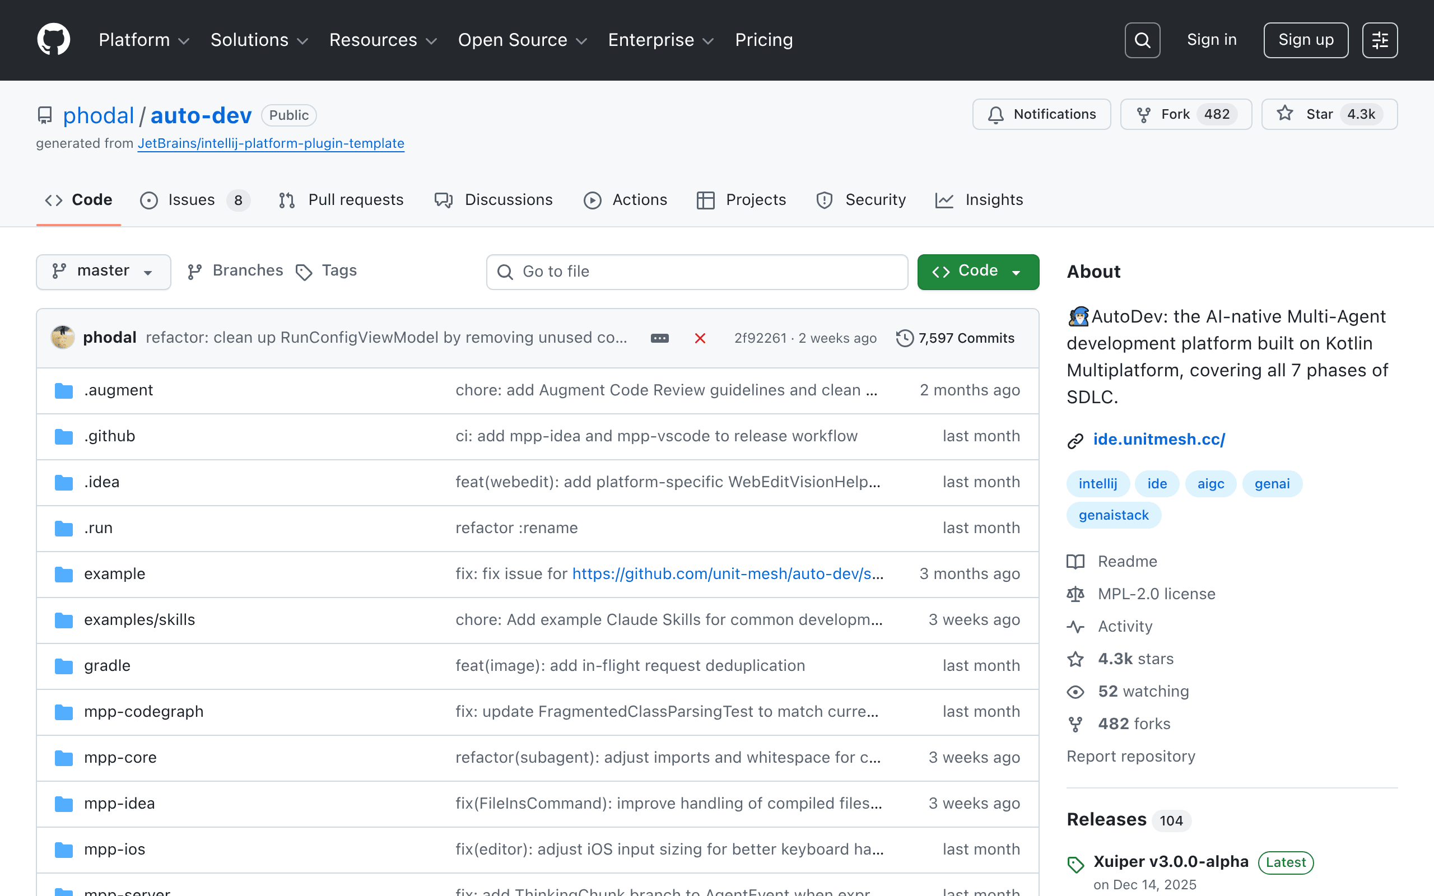
Task: Select the aigc topic tag
Action: click(1210, 483)
